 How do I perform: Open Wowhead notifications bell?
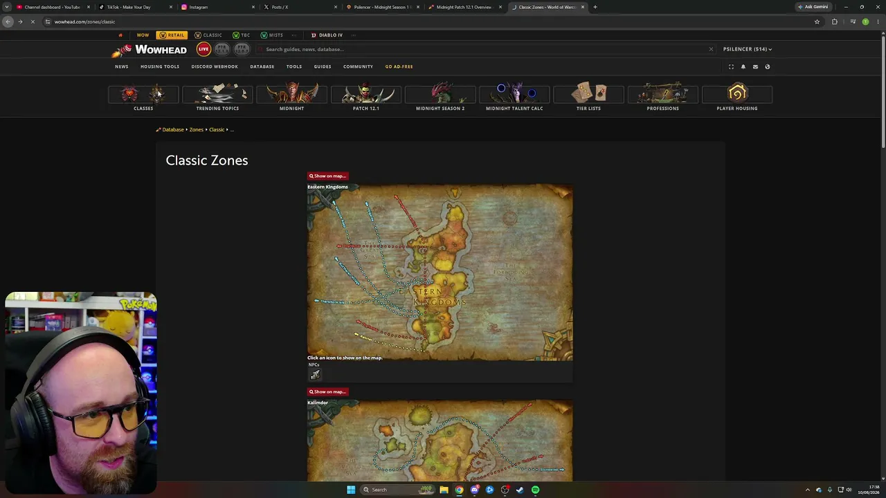(x=743, y=67)
